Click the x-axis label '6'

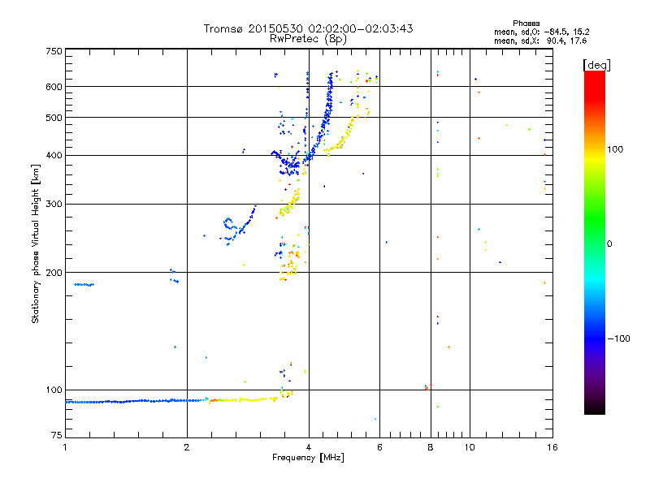click(x=379, y=447)
